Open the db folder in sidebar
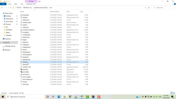This screenshot has width=176, height=99. pyautogui.click(x=7, y=27)
